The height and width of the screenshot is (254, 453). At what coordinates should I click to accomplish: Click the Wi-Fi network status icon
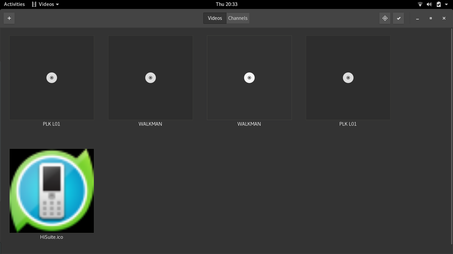[420, 4]
